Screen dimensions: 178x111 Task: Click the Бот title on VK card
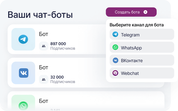44,67
